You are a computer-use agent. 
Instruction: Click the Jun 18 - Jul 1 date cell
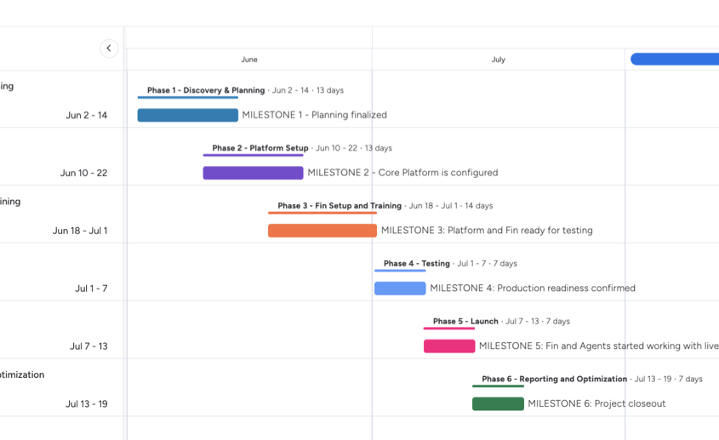[80, 231]
